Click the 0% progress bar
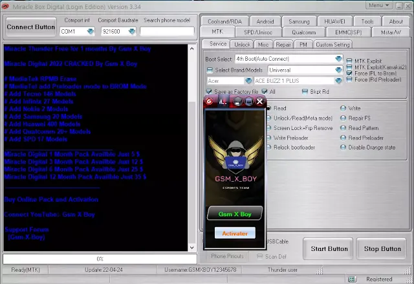Viewport: 414px width, 284px height. pyautogui.click(x=100, y=259)
